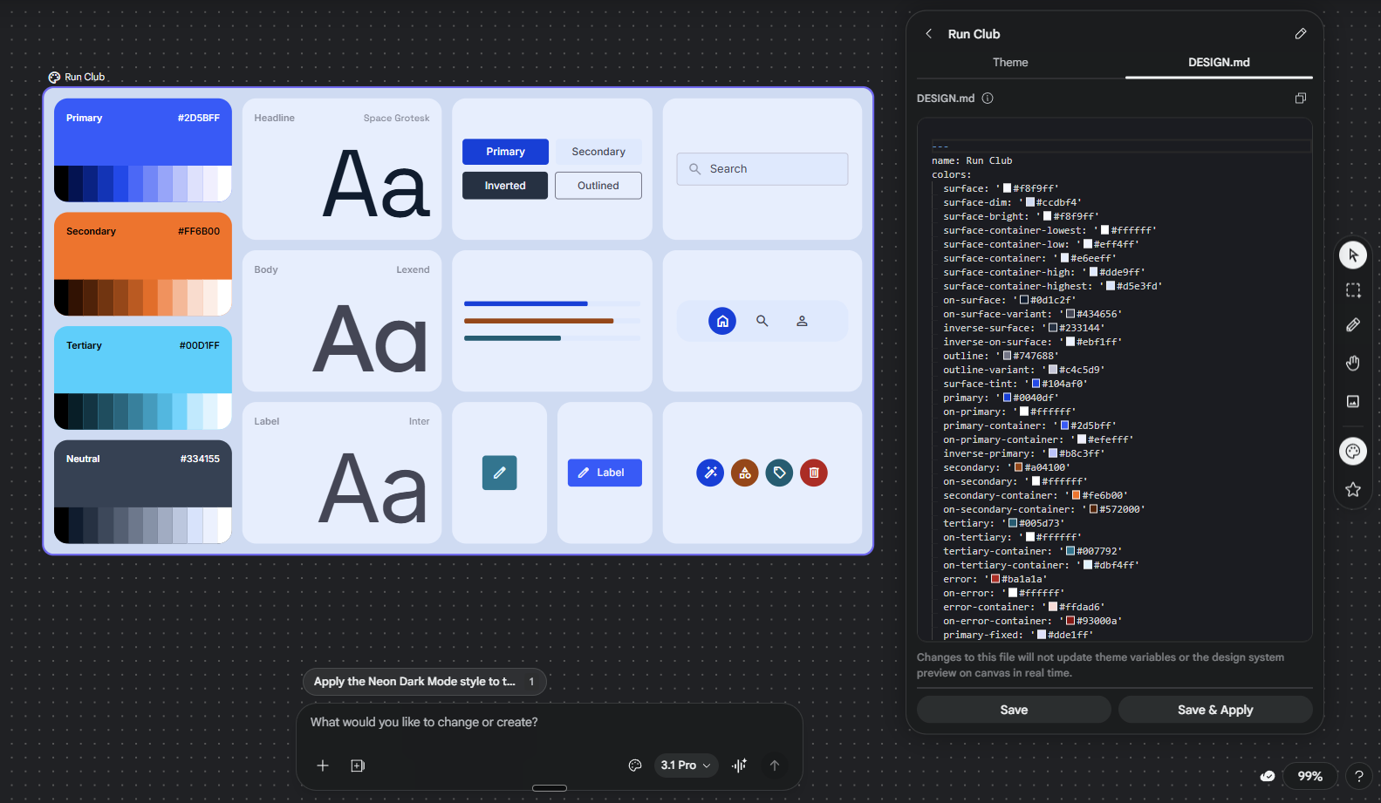Image resolution: width=1381 pixels, height=803 pixels.
Task: Open help with the question mark button
Action: (x=1358, y=776)
